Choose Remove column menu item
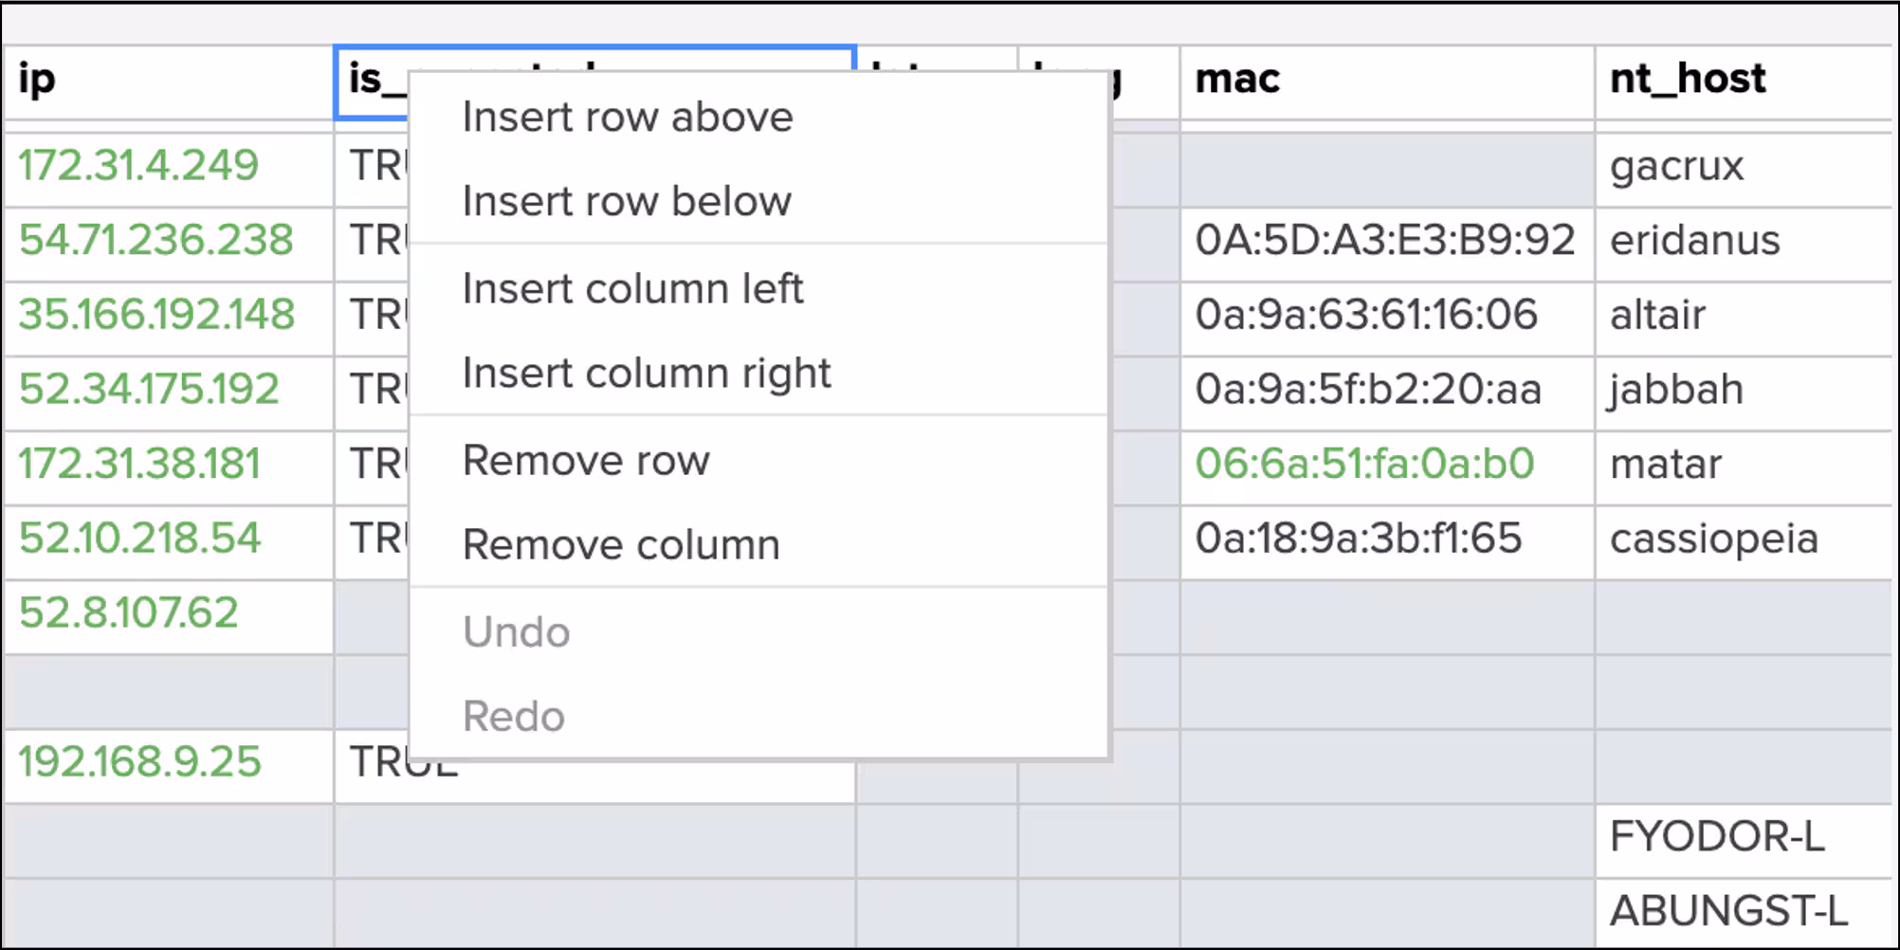 click(x=621, y=545)
